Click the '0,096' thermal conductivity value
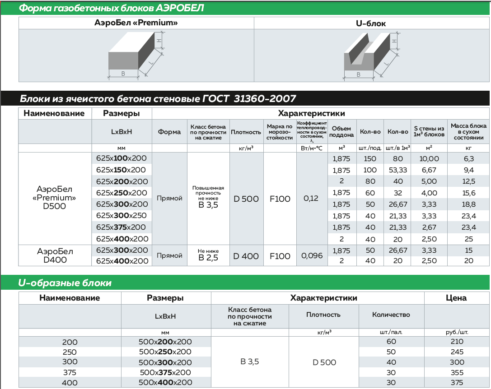The height and width of the screenshot is (389, 491). point(312,256)
